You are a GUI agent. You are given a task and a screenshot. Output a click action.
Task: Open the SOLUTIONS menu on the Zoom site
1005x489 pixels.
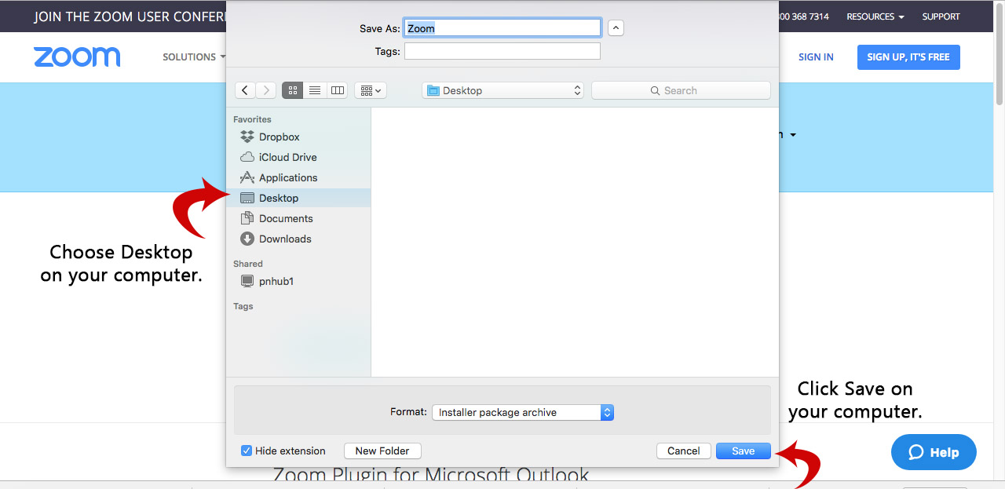click(193, 57)
